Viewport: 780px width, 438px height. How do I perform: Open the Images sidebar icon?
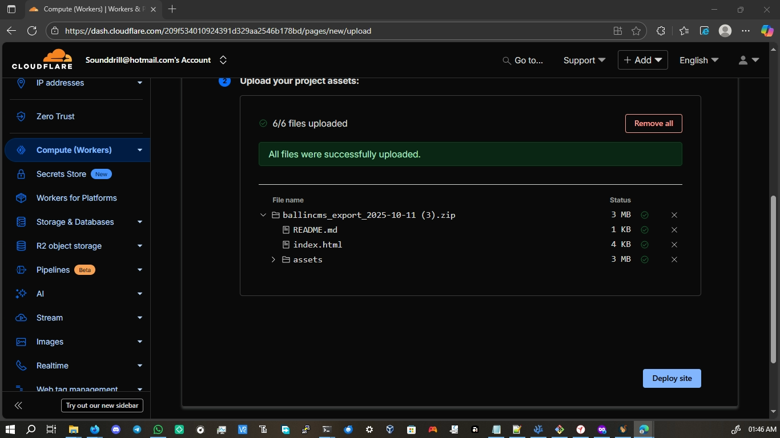[x=21, y=342]
